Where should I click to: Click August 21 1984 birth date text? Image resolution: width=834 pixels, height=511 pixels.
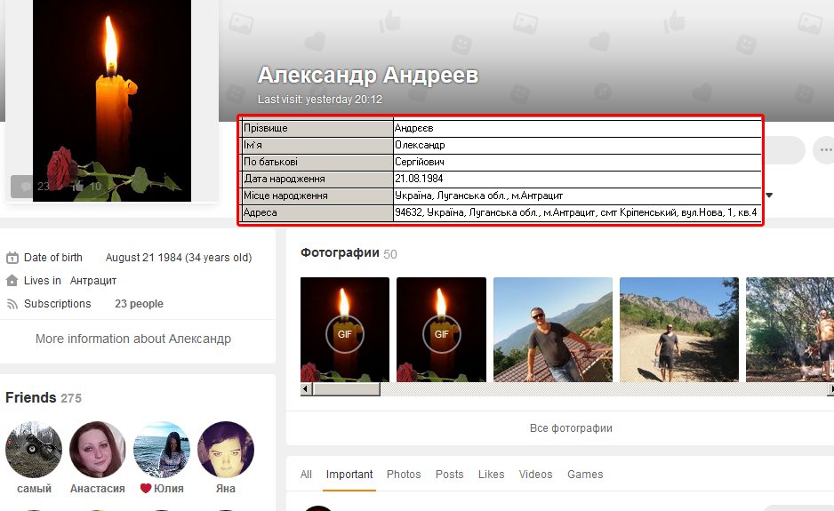(x=179, y=258)
